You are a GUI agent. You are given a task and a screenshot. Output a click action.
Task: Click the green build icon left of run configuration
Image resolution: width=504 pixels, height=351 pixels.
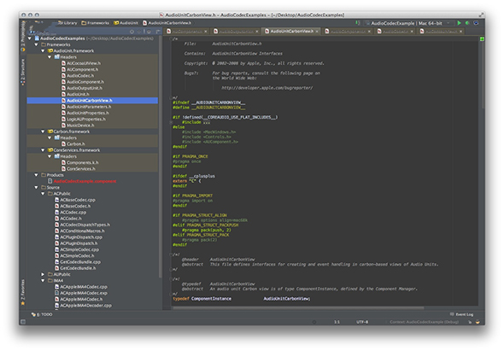click(x=357, y=23)
